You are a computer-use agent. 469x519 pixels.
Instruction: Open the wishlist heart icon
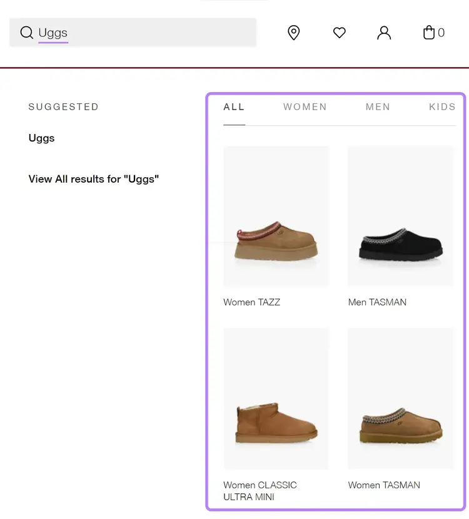click(x=339, y=33)
